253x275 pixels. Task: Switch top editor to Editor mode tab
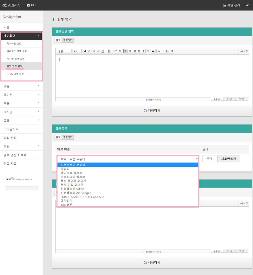(217, 99)
